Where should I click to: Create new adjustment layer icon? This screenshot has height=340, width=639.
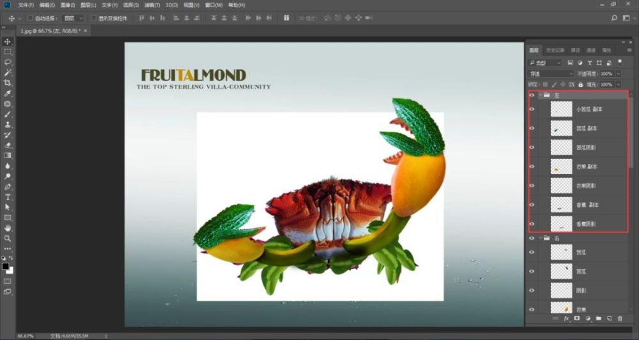point(588,318)
